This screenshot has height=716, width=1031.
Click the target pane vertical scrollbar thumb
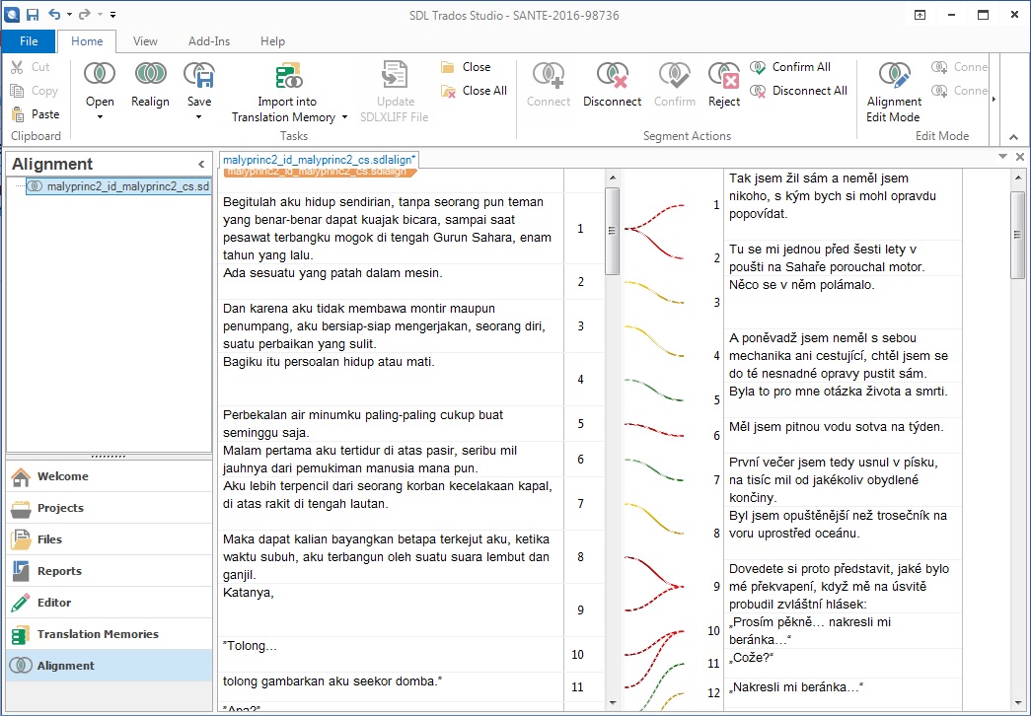tap(1018, 235)
